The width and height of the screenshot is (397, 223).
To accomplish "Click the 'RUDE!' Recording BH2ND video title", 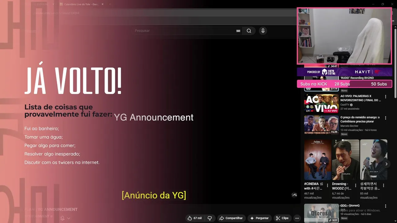I will [x=357, y=78].
